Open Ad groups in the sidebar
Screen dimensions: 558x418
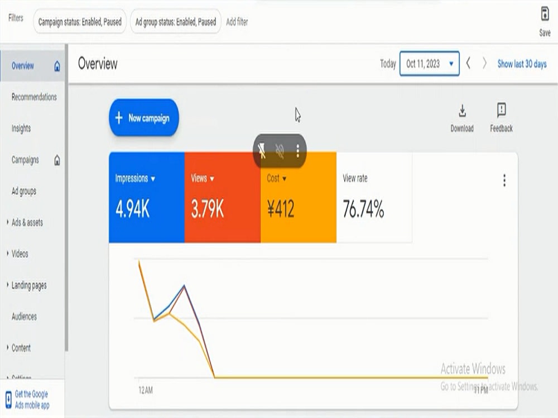[24, 191]
